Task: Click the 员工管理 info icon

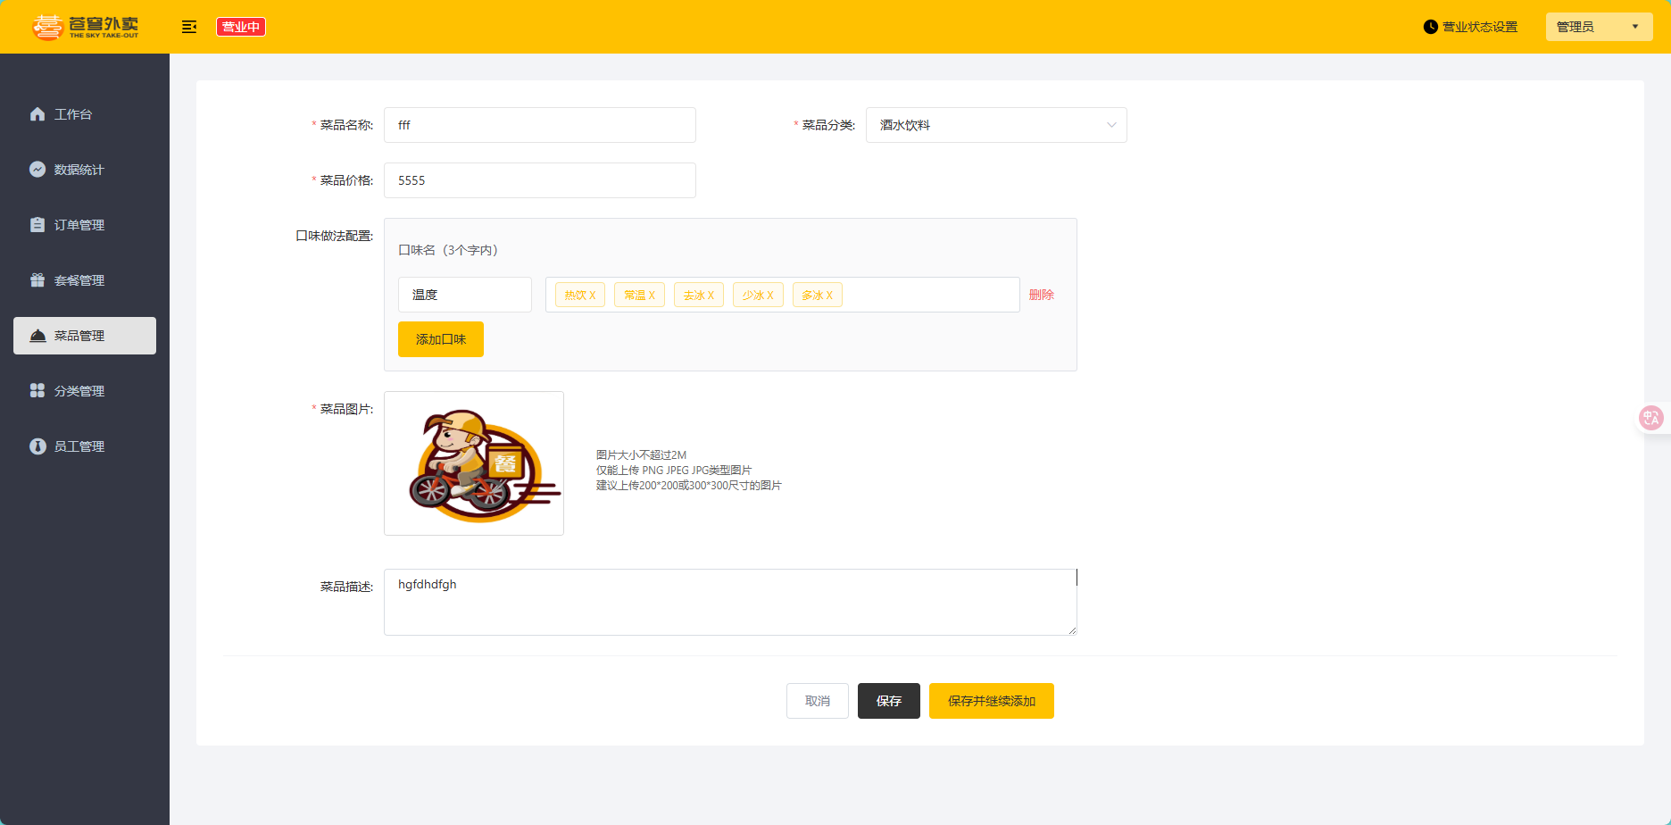Action: [x=37, y=446]
